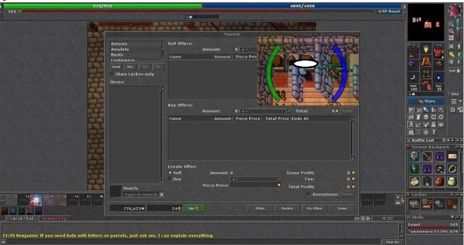Click the Piece Price input field
This screenshot has width=464, height=245.
[255, 185]
